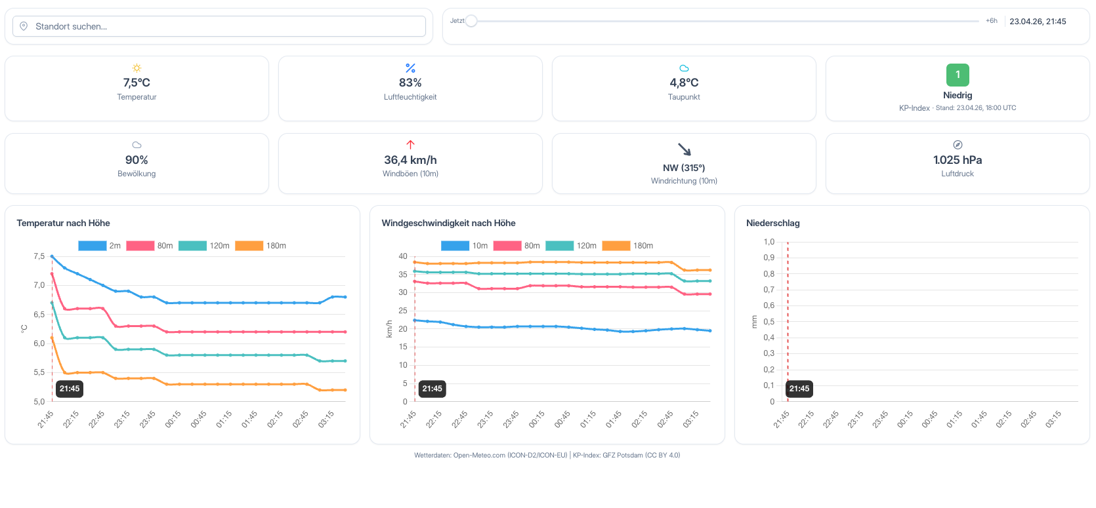Viewport: 1096px width, 508px height.
Task: Click the wind direction arrow icon for NW
Action: pyautogui.click(x=684, y=149)
